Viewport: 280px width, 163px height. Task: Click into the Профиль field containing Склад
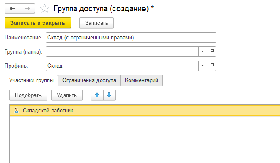(122, 66)
